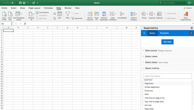Save the workbook with the save icon
The width and height of the screenshot is (194, 110).
(24, 3)
